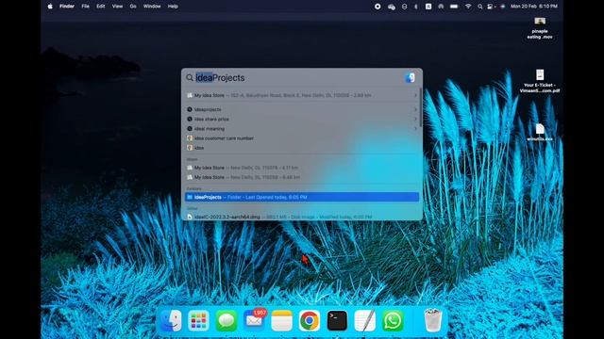Open the IdeaProjects folder result

tap(302, 197)
